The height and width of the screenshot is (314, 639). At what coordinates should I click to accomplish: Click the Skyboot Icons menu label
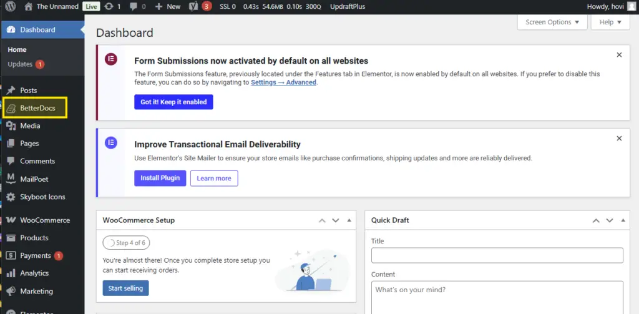tap(42, 197)
